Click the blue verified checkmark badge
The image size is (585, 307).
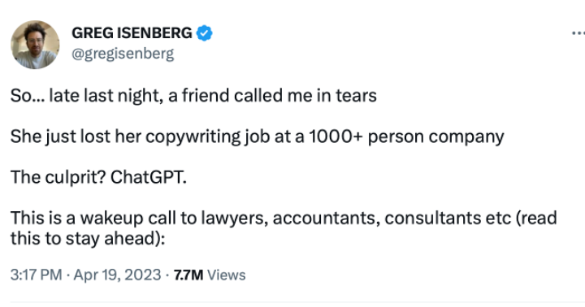pos(204,33)
